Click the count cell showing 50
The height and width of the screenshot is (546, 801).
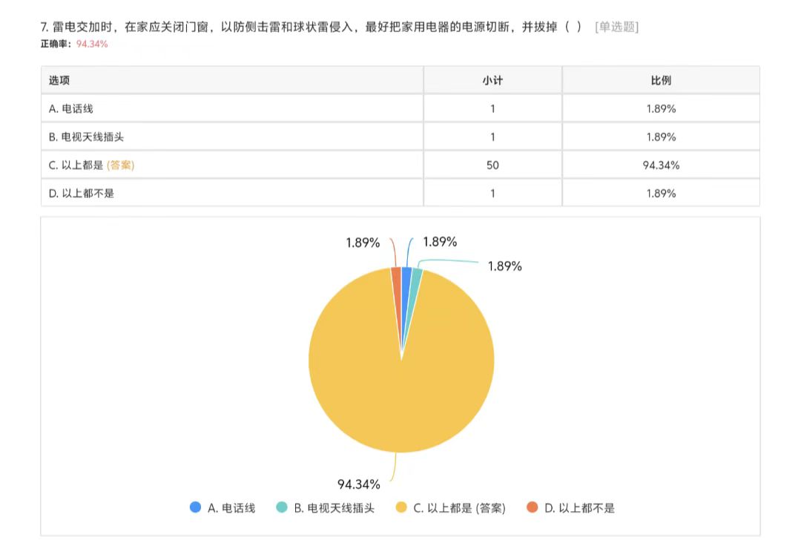click(x=492, y=165)
